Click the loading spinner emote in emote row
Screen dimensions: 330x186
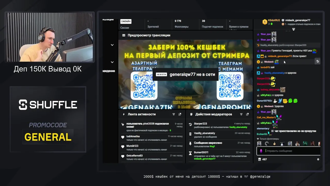pyautogui.click(x=267, y=143)
